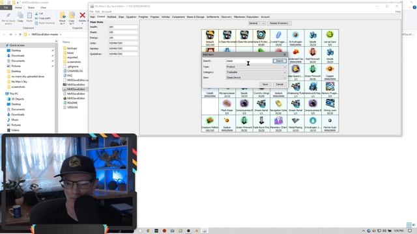This screenshot has height=234, width=417.
Task: Open the Edit menu in save editor
Action: click(97, 12)
